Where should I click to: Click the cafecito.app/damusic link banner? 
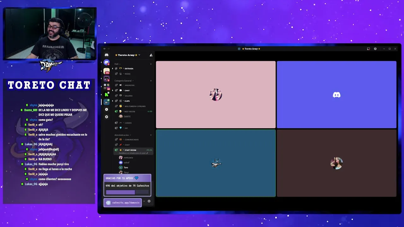point(123,203)
